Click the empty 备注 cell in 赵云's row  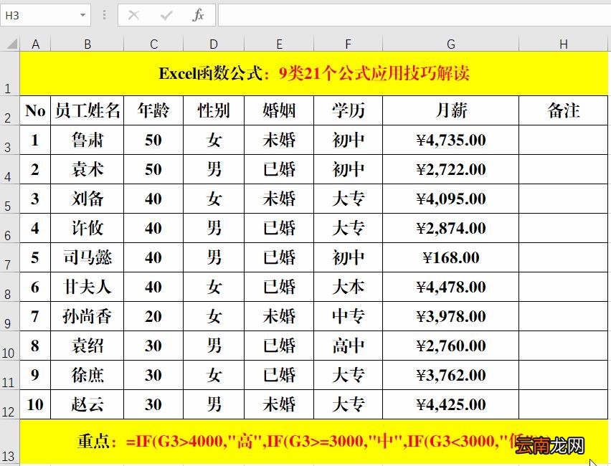pyautogui.click(x=564, y=404)
